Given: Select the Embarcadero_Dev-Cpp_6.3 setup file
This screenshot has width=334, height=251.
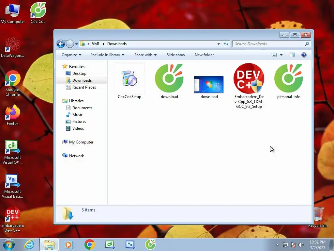Looking at the screenshot, I should pos(249,86).
